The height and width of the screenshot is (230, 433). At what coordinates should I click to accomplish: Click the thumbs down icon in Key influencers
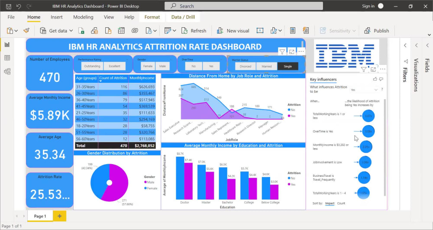pos(381,79)
